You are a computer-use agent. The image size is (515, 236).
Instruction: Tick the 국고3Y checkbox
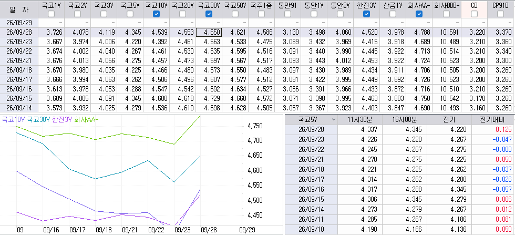pos(104,14)
